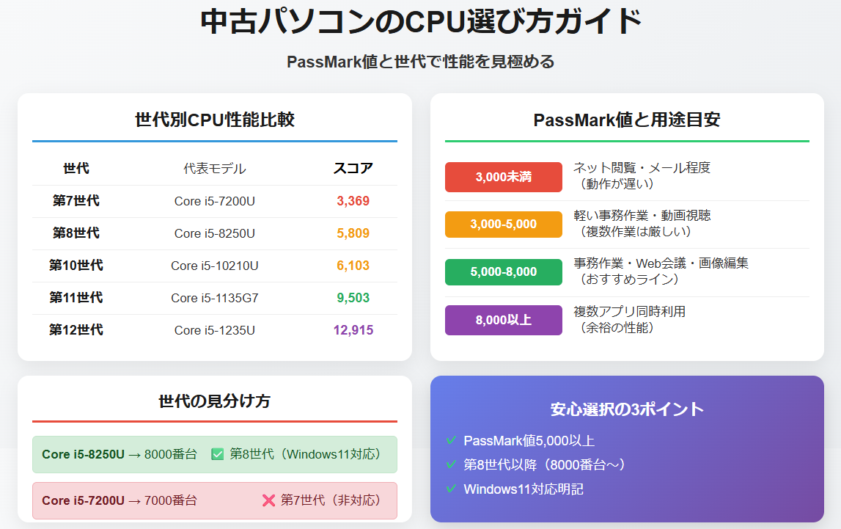Click the 世代 column header
The width and height of the screenshot is (841, 529).
[x=76, y=169]
